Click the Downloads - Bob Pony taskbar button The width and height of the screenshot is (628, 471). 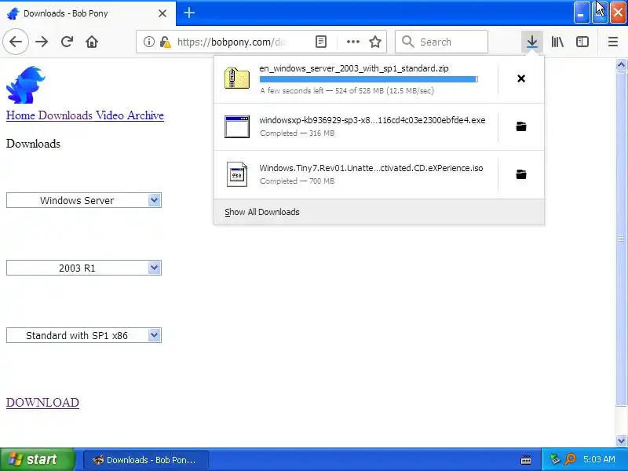(146, 460)
